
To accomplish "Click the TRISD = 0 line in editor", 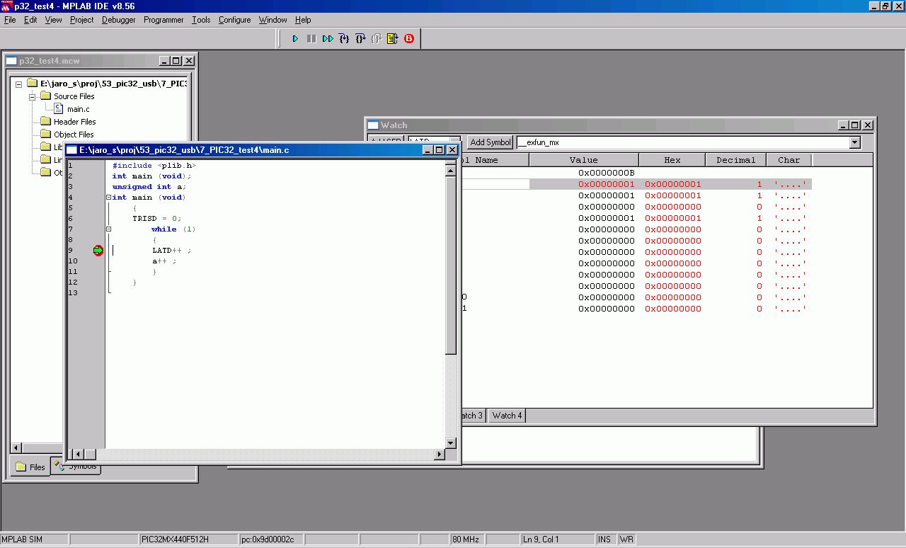I will click(x=157, y=219).
